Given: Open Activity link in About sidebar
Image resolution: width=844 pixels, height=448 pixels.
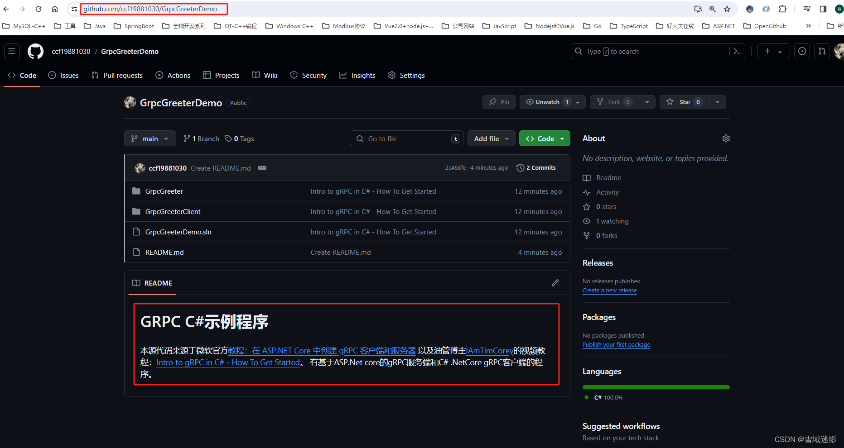Looking at the screenshot, I should pyautogui.click(x=601, y=192).
